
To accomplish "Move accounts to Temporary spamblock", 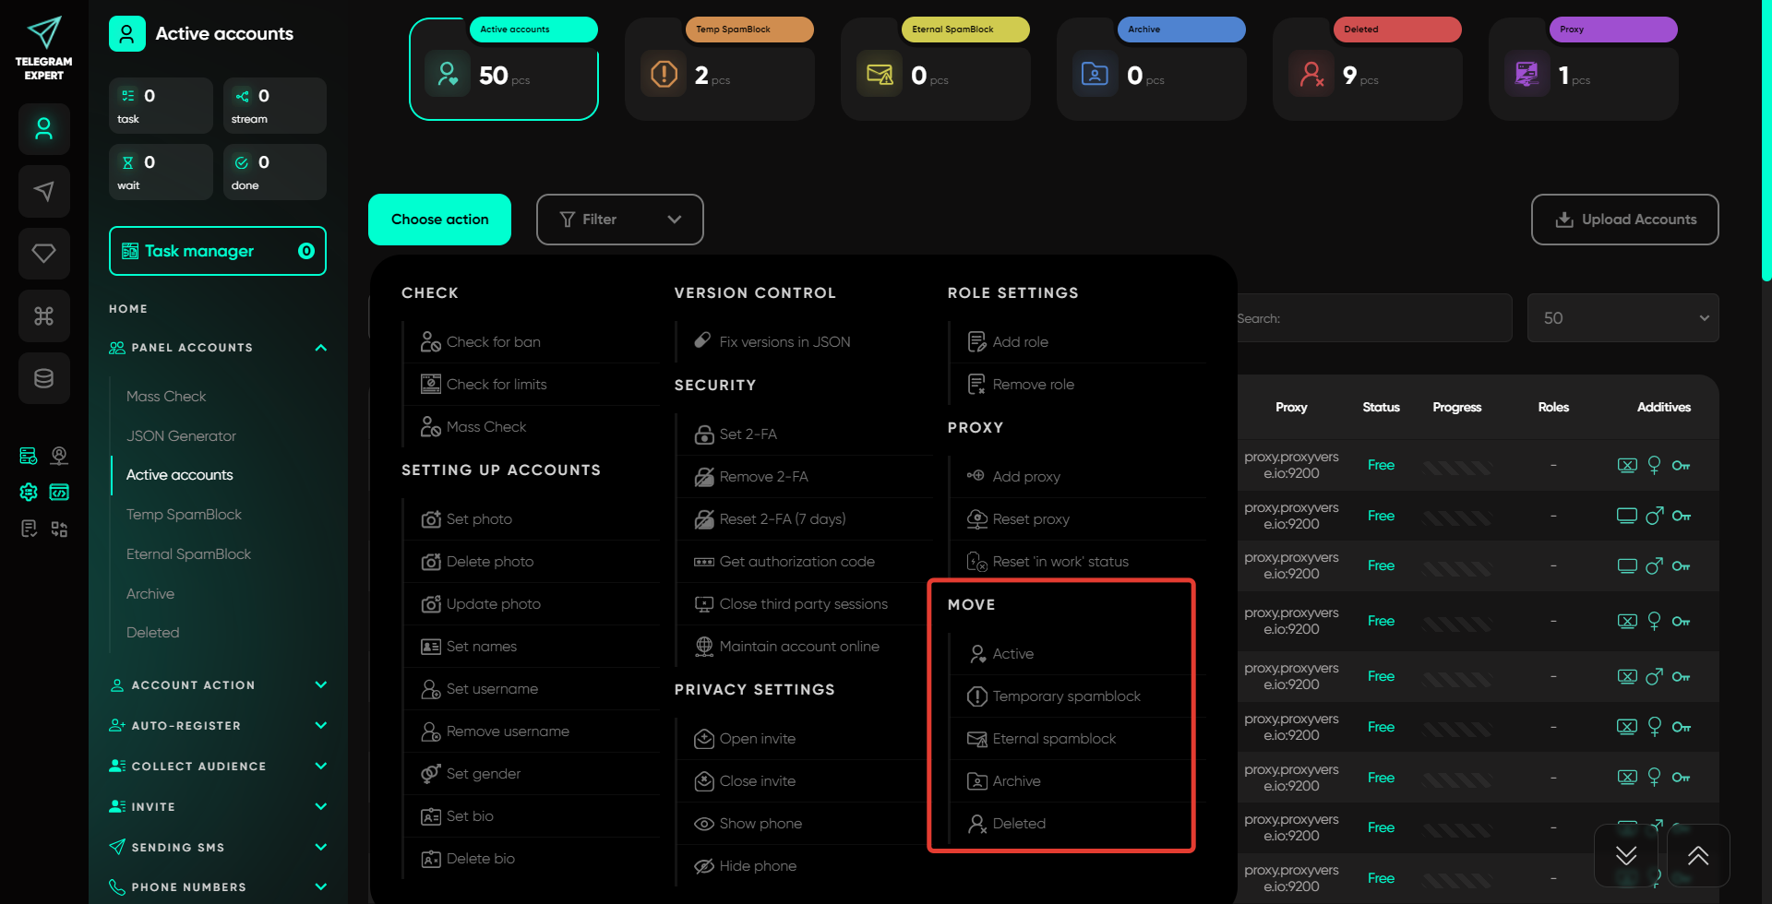I will [1066, 696].
